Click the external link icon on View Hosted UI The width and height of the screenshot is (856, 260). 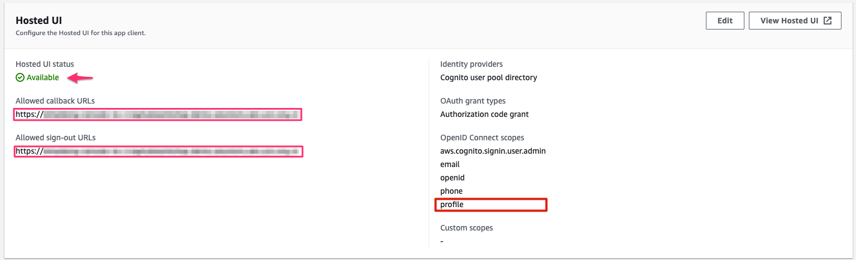[x=828, y=21]
